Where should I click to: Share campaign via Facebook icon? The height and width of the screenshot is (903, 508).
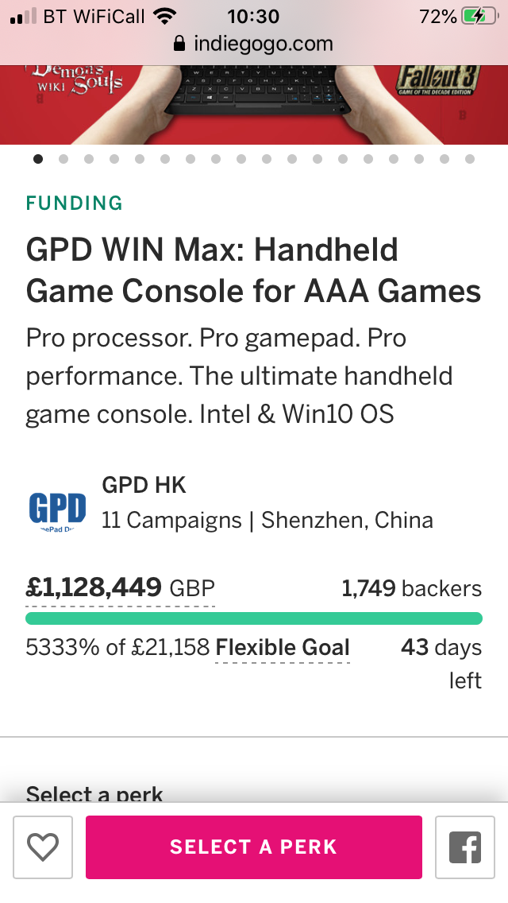pyautogui.click(x=465, y=847)
